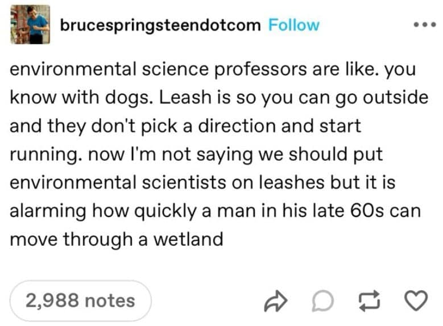Open the brucespringsteendotcom blog name

coord(160,26)
